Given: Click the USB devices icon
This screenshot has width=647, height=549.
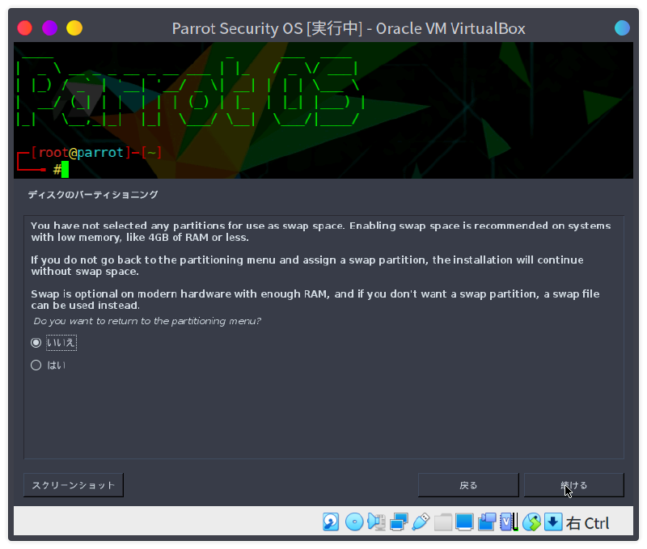Looking at the screenshot, I should (x=420, y=522).
